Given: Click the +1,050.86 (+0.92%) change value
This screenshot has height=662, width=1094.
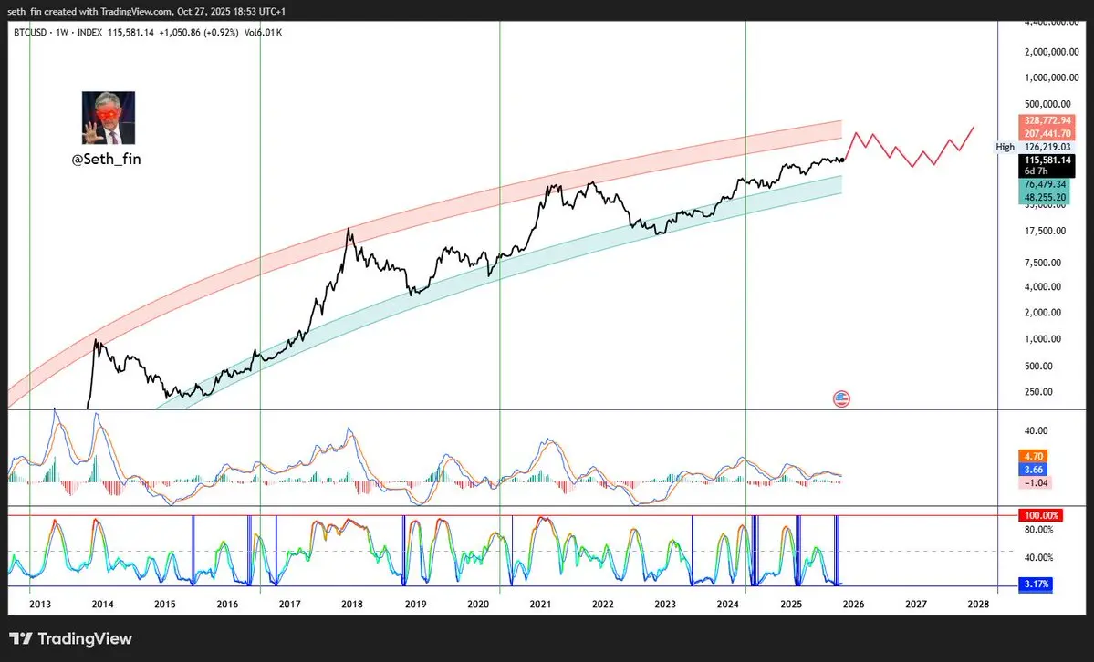Looking at the screenshot, I should click(x=199, y=32).
